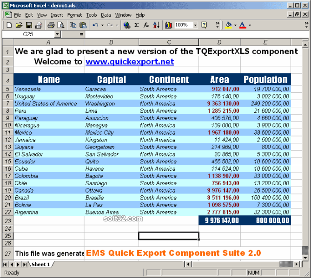The image size is (311, 278).
Task: Click the AutoSum sigma icon
Action: (x=137, y=25)
